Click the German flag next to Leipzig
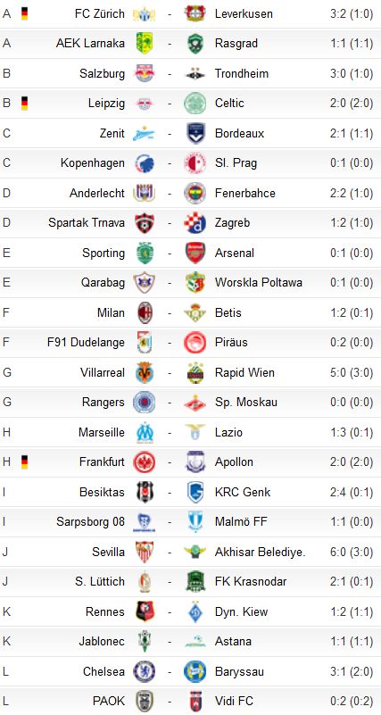 pyautogui.click(x=24, y=104)
